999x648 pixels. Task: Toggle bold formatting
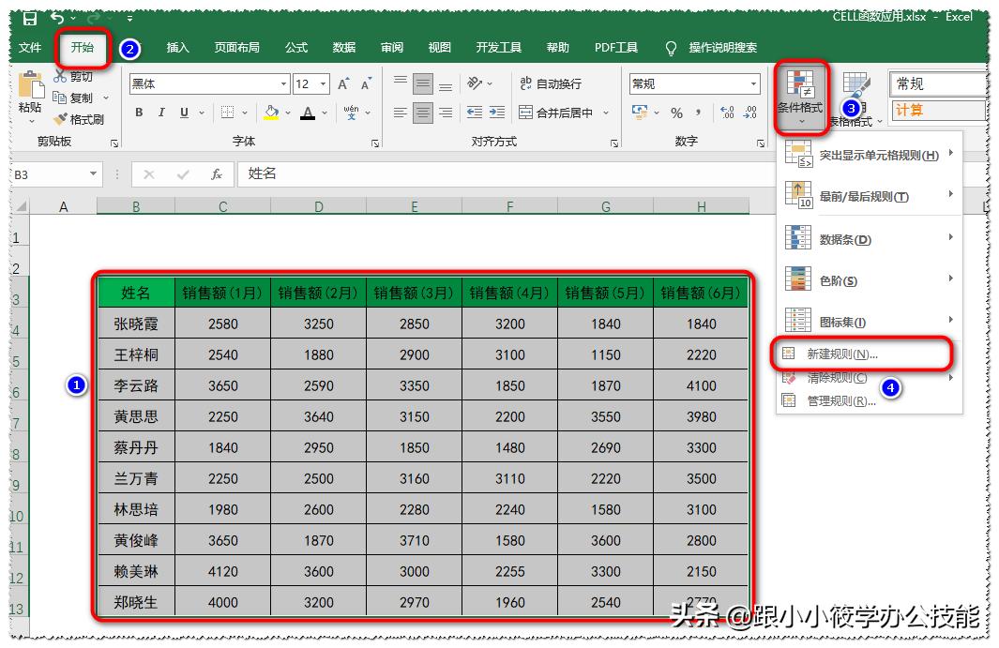click(x=139, y=112)
